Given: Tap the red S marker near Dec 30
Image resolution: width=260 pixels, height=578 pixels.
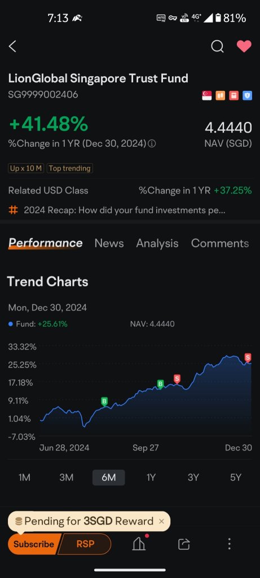Looking at the screenshot, I should (248, 357).
